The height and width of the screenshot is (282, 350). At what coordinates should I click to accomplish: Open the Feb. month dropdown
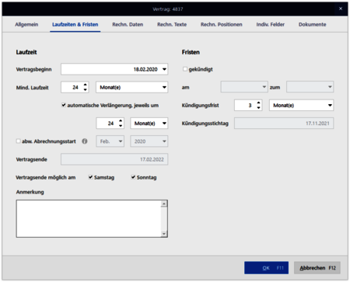pyautogui.click(x=110, y=141)
